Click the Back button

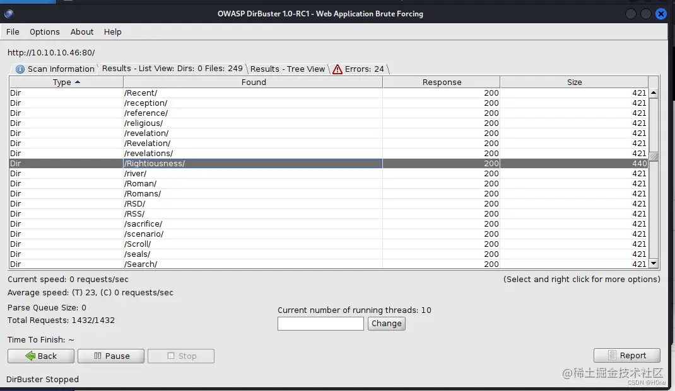pyautogui.click(x=41, y=356)
